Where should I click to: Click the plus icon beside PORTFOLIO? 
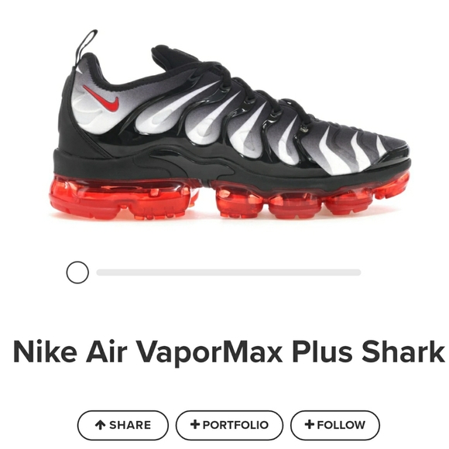195,424
